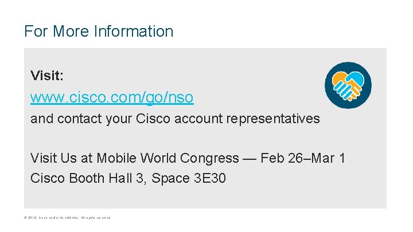The image size is (413, 232).
Task: Click the bold 'Visit:' label
Action: [x=47, y=75]
